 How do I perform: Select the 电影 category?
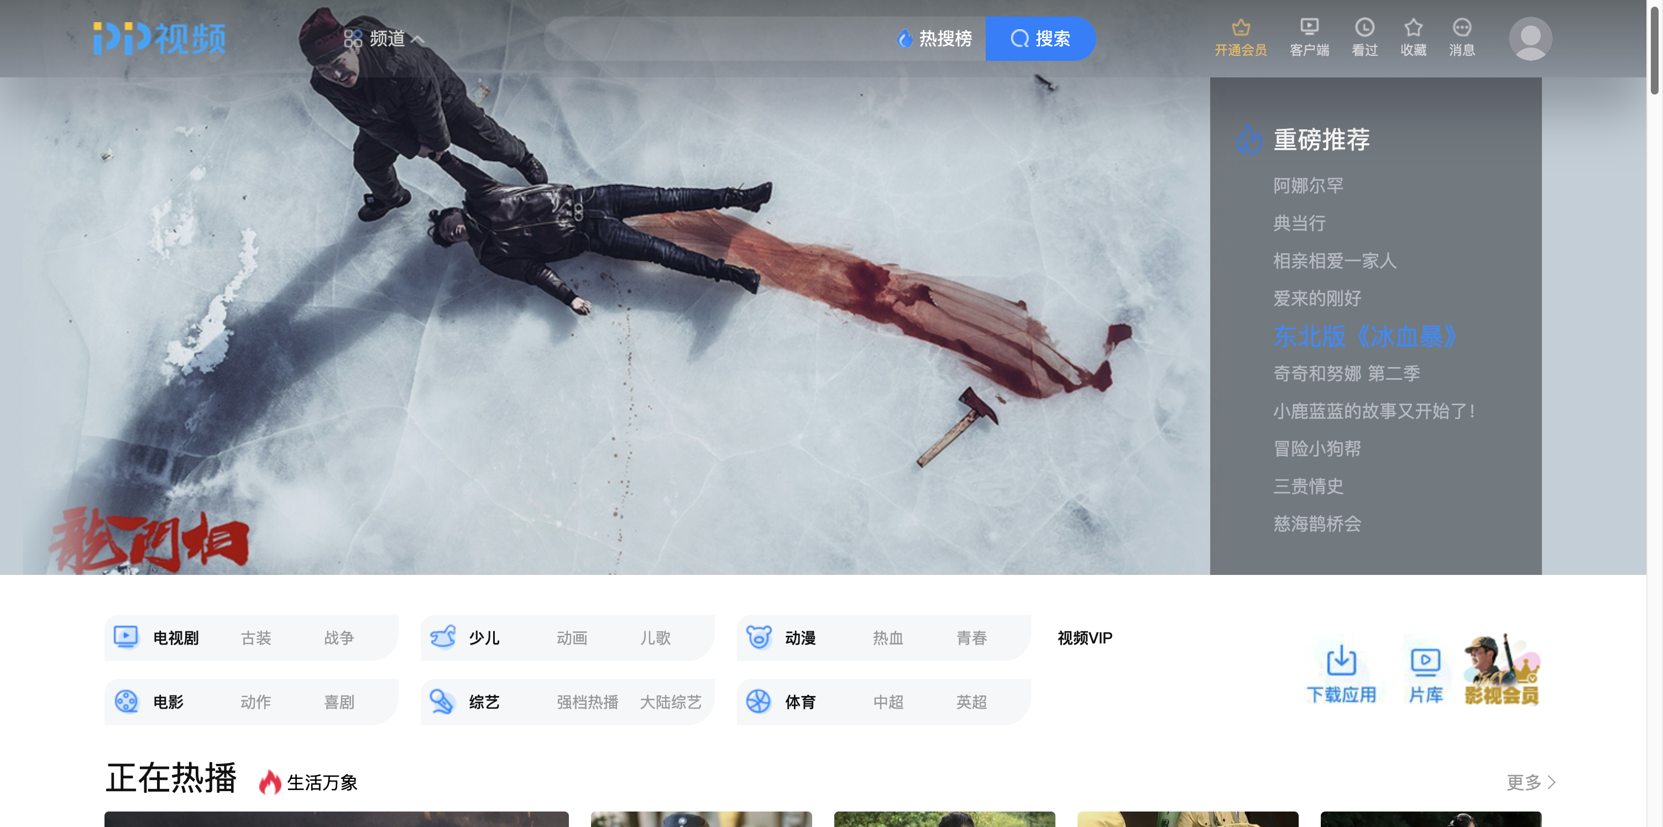pyautogui.click(x=168, y=702)
